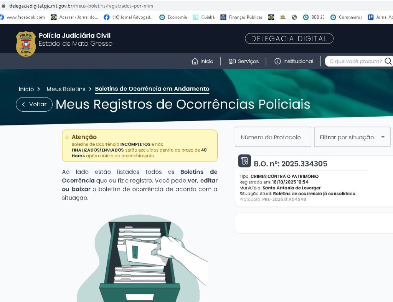
Task: Click the B.O. document icon
Action: (x=244, y=161)
